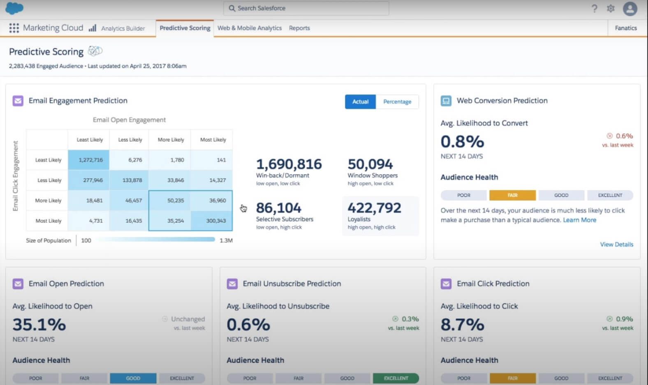Open the settings gear icon
The height and width of the screenshot is (385, 648).
(611, 8)
